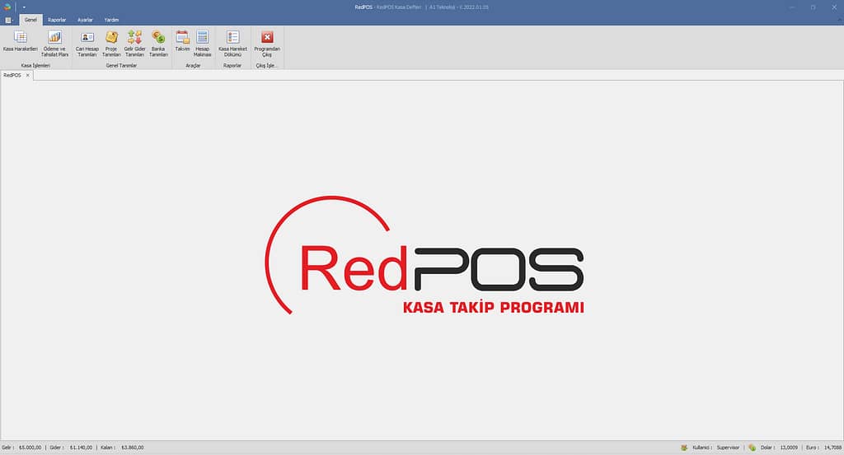Click the Gelir amount ₺5.000,00 in status bar

click(x=30, y=448)
